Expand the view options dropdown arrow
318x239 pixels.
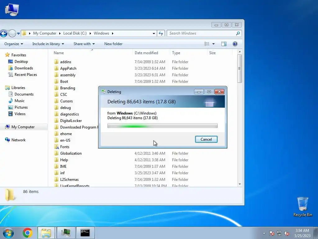coord(213,44)
